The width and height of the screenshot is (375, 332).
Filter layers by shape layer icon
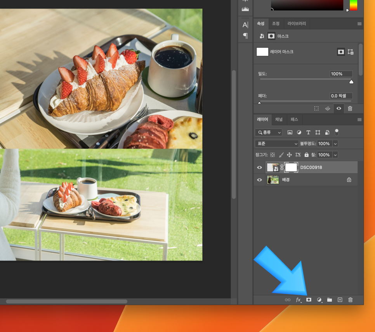click(318, 132)
